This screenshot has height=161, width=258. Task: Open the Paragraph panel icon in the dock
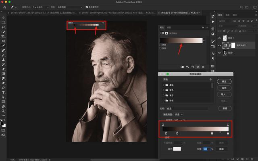[213, 58]
